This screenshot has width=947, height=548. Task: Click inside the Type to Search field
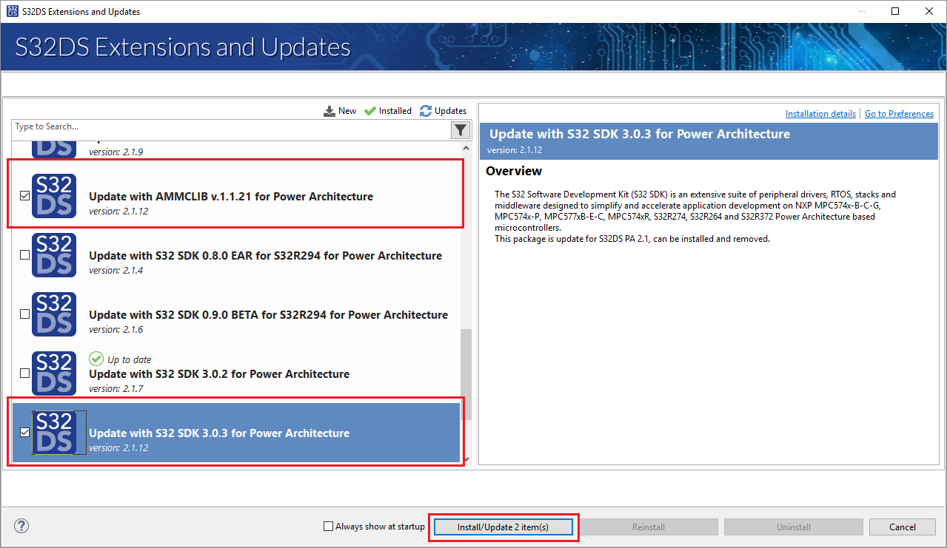[222, 126]
